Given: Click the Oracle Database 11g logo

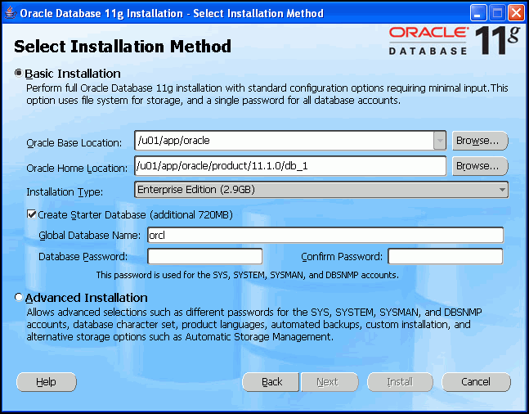Looking at the screenshot, I should pyautogui.click(x=454, y=40).
